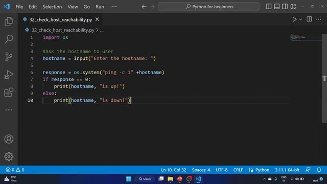Split the editor to the right

[x=309, y=19]
